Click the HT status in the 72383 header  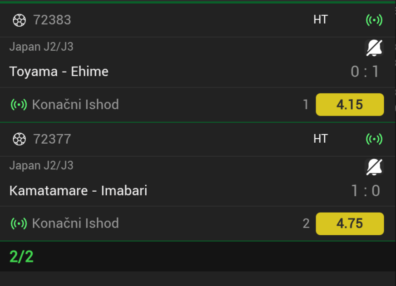tap(320, 20)
